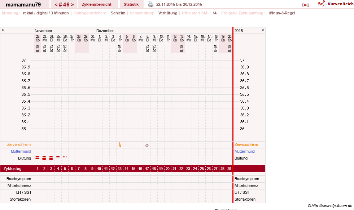Click the 'rektal / digital / 3 Minuten' value
354x210 pixels.
point(46,13)
